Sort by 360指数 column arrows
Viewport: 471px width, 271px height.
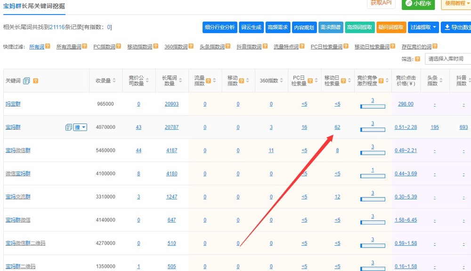pyautogui.click(x=282, y=81)
